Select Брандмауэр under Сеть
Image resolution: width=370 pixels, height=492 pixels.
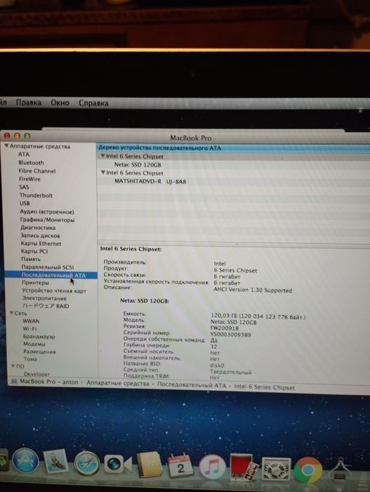click(x=39, y=337)
